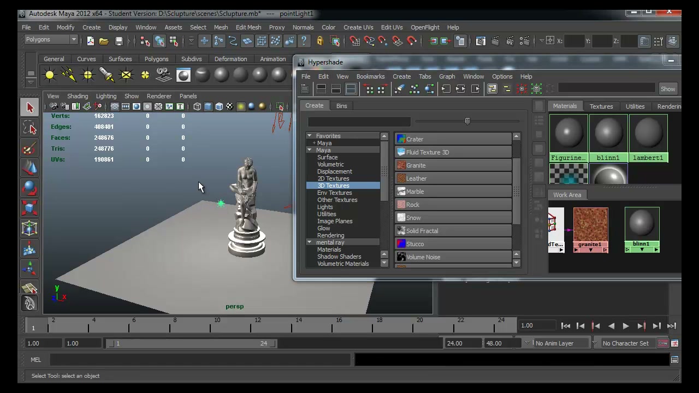Select the Move tool cone icon

tap(30, 168)
